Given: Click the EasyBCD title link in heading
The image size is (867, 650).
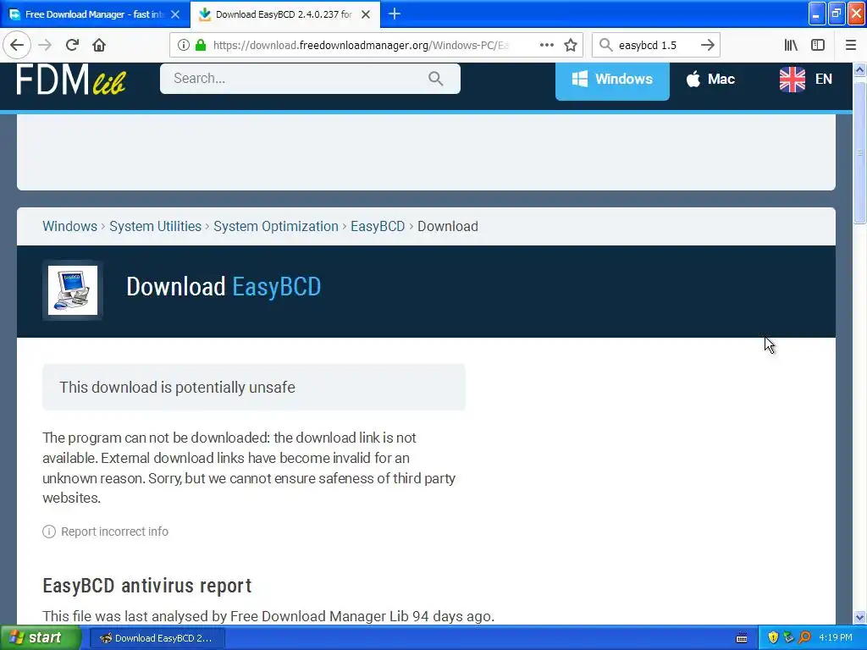Looking at the screenshot, I should point(277,287).
